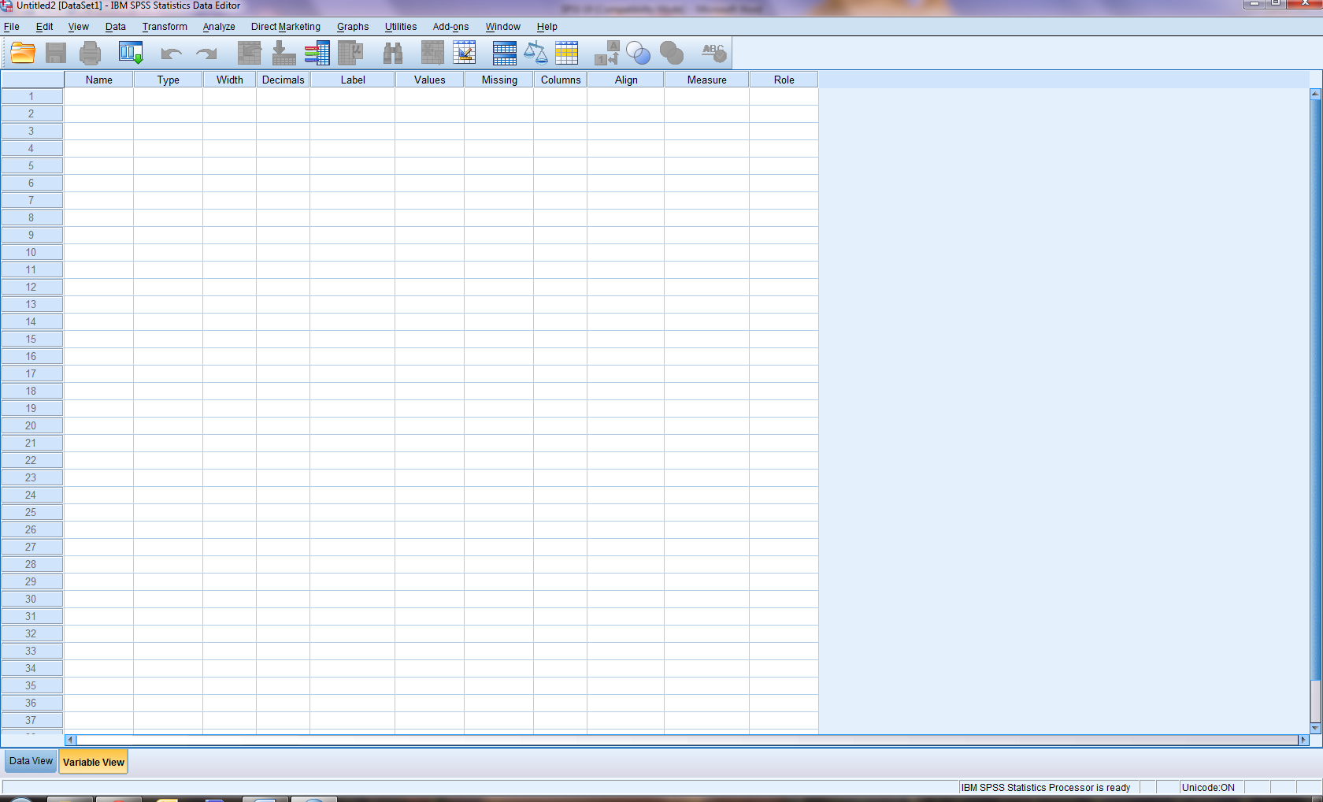The image size is (1323, 802).
Task: Click Use variable sets icon
Action: tap(639, 53)
